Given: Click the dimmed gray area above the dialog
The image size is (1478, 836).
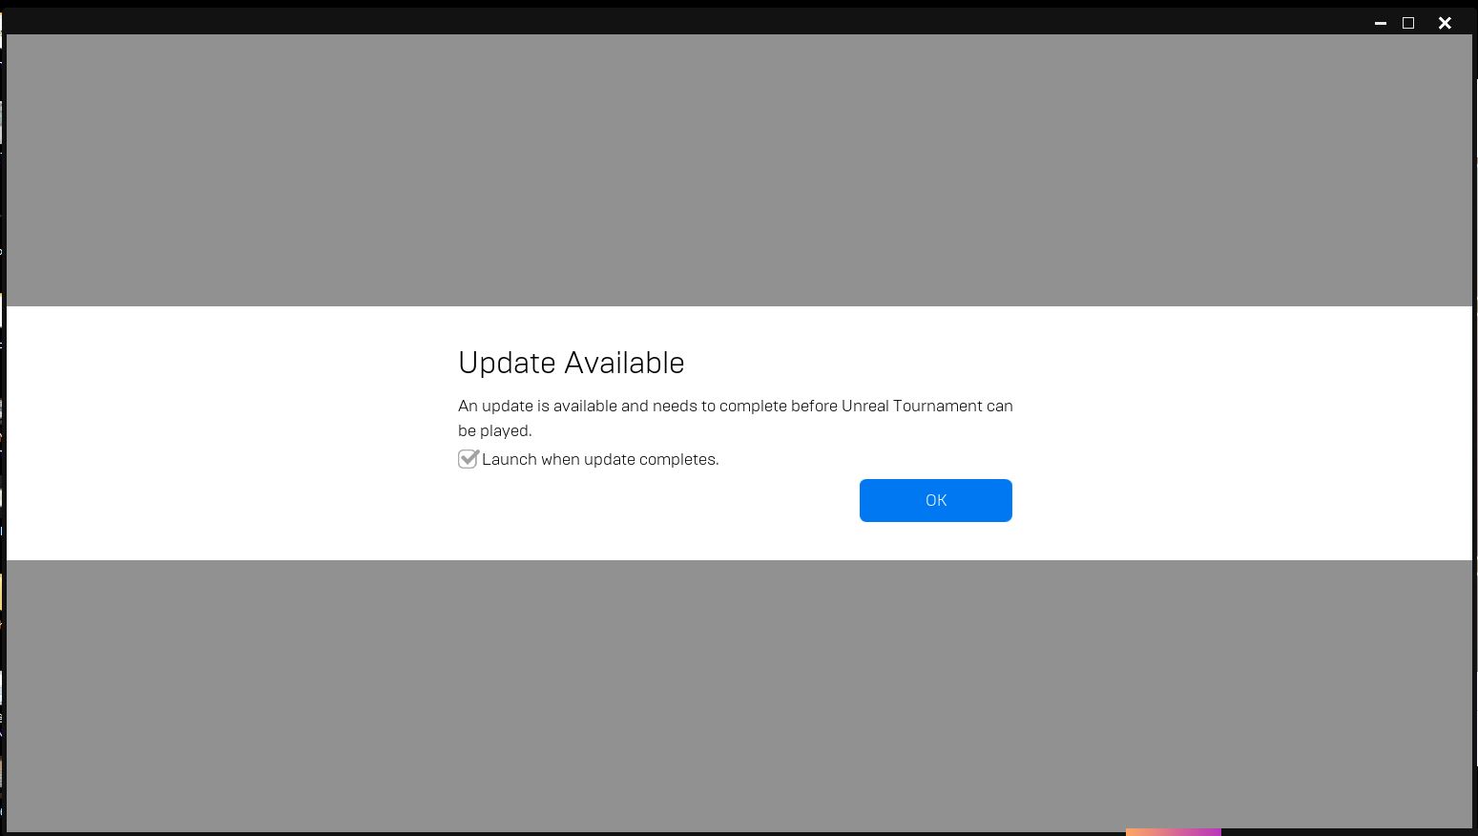Looking at the screenshot, I should click(x=739, y=170).
